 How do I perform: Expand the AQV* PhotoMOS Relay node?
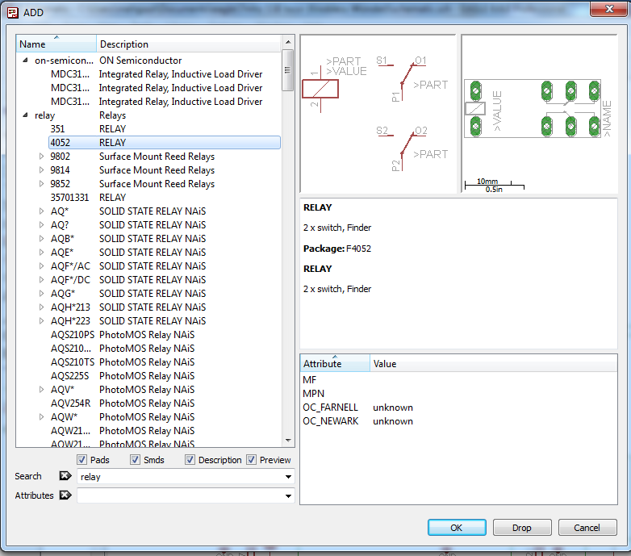42,390
